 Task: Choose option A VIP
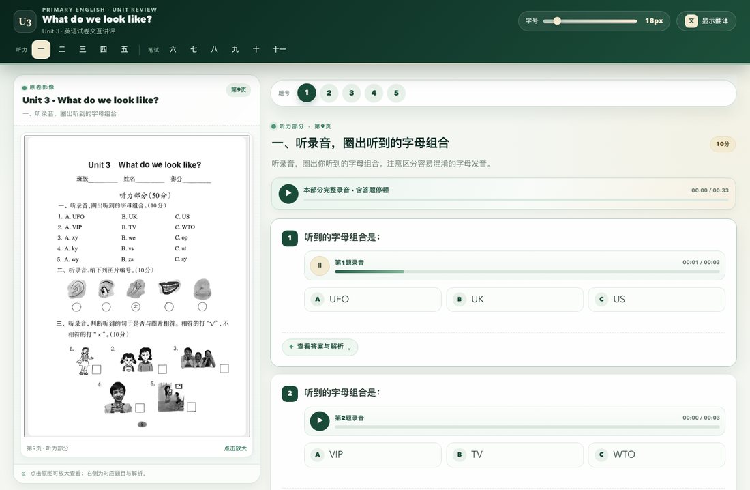(372, 455)
